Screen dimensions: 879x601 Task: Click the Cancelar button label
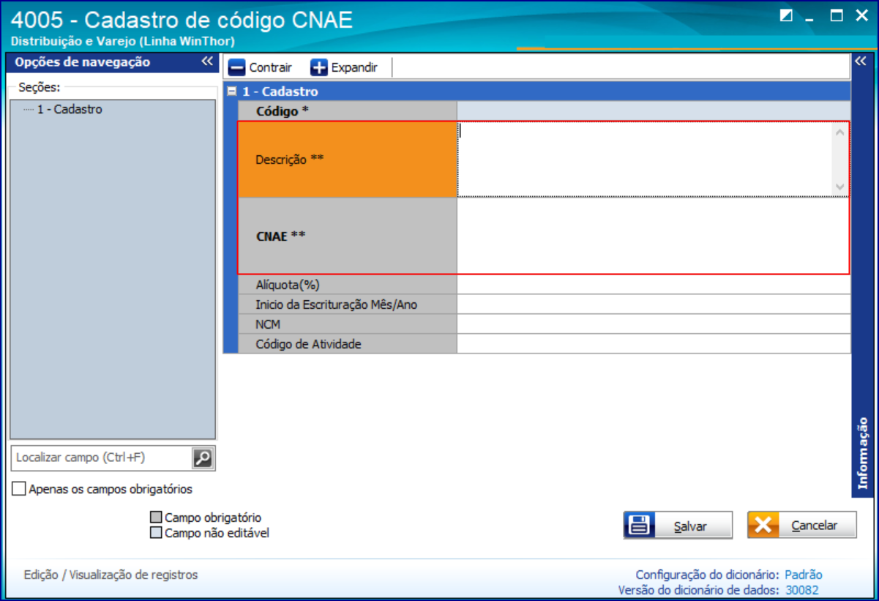click(814, 526)
